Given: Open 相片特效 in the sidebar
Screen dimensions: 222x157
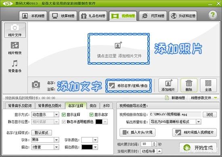Looking at the screenshot, I should coord(15,48).
